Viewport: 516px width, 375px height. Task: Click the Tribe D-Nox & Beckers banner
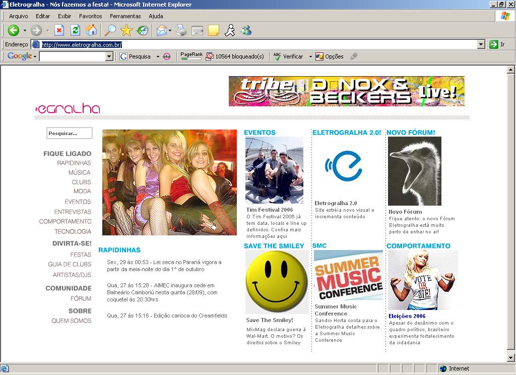click(347, 91)
